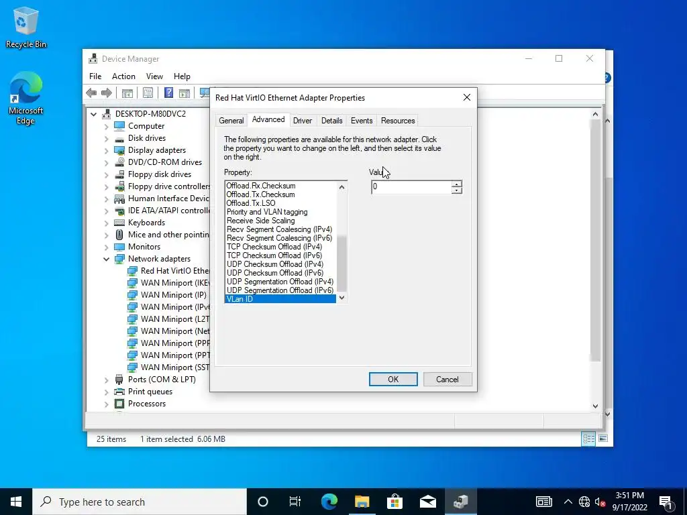Close the adapter Properties dialog
Viewport: 687px width, 515px height.
click(x=467, y=97)
